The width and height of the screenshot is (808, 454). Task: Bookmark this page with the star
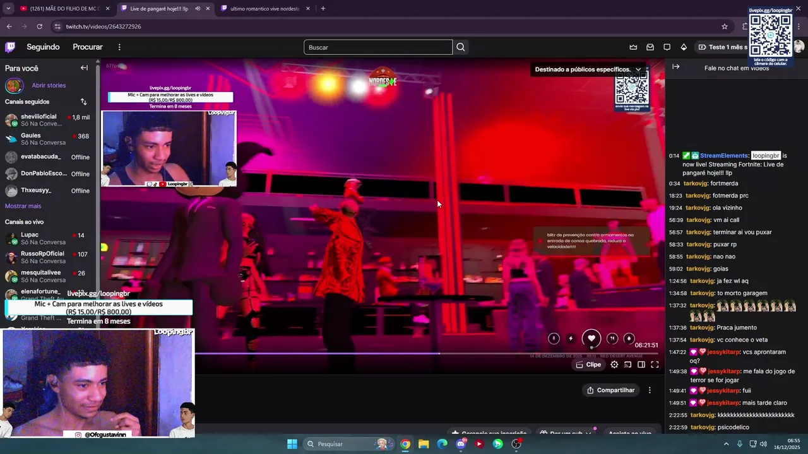pos(725,26)
